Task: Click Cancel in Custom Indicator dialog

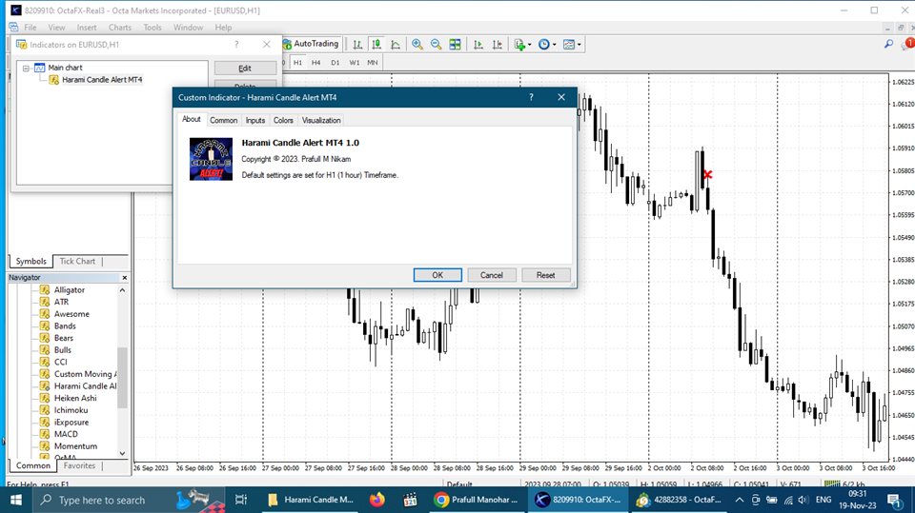Action: pyautogui.click(x=492, y=275)
